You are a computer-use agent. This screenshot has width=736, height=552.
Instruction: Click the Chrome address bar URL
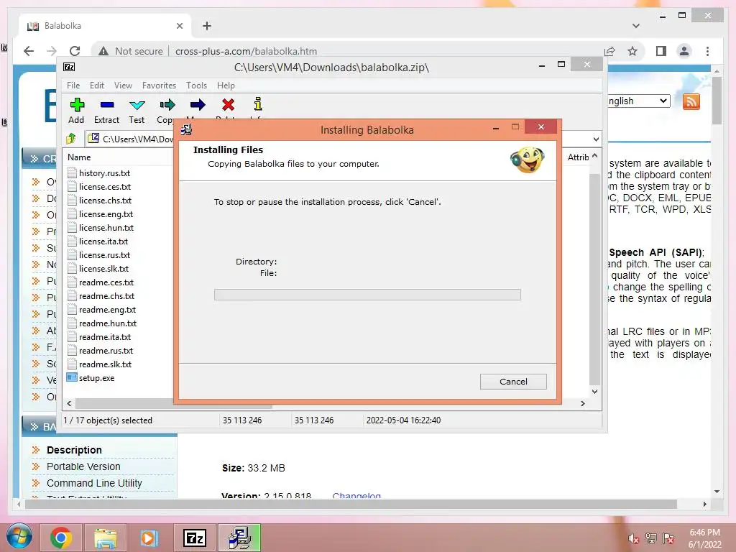pos(246,51)
